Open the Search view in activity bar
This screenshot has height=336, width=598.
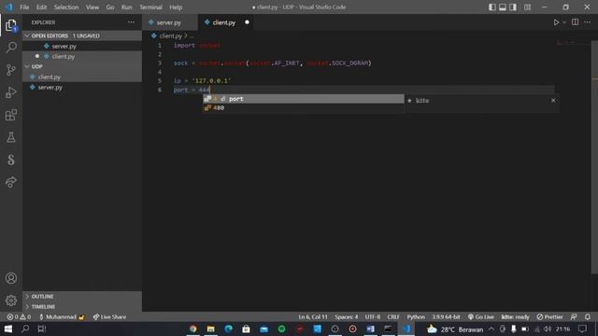coord(11,48)
